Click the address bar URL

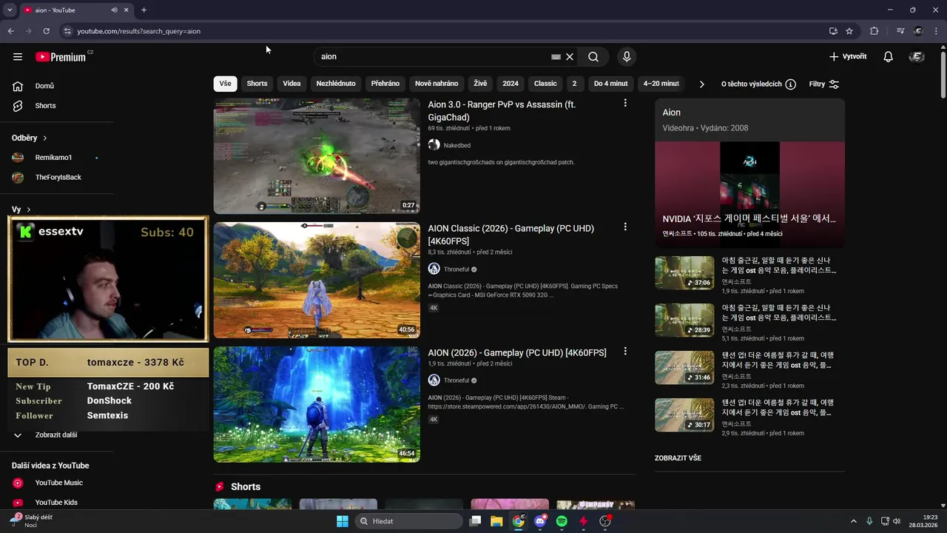(x=139, y=31)
